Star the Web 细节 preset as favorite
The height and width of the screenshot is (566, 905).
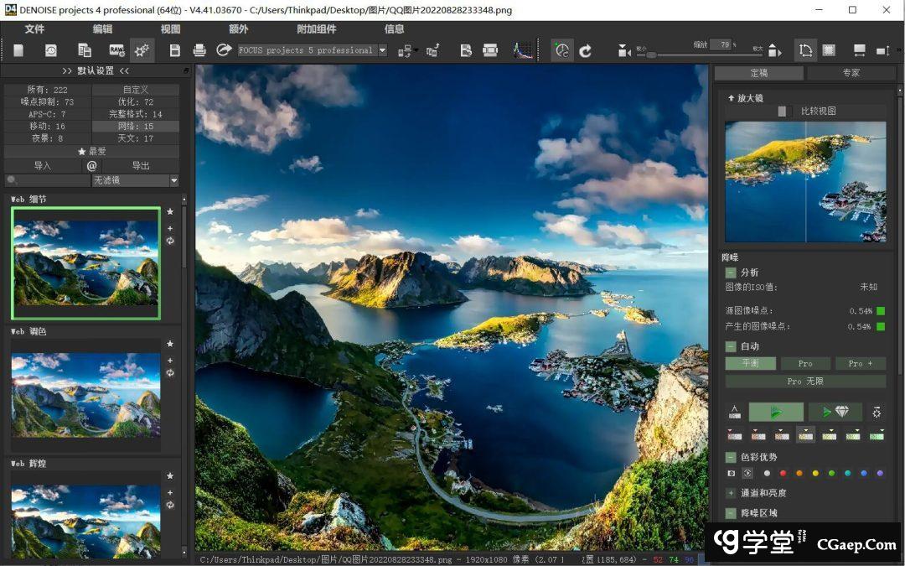coord(170,212)
